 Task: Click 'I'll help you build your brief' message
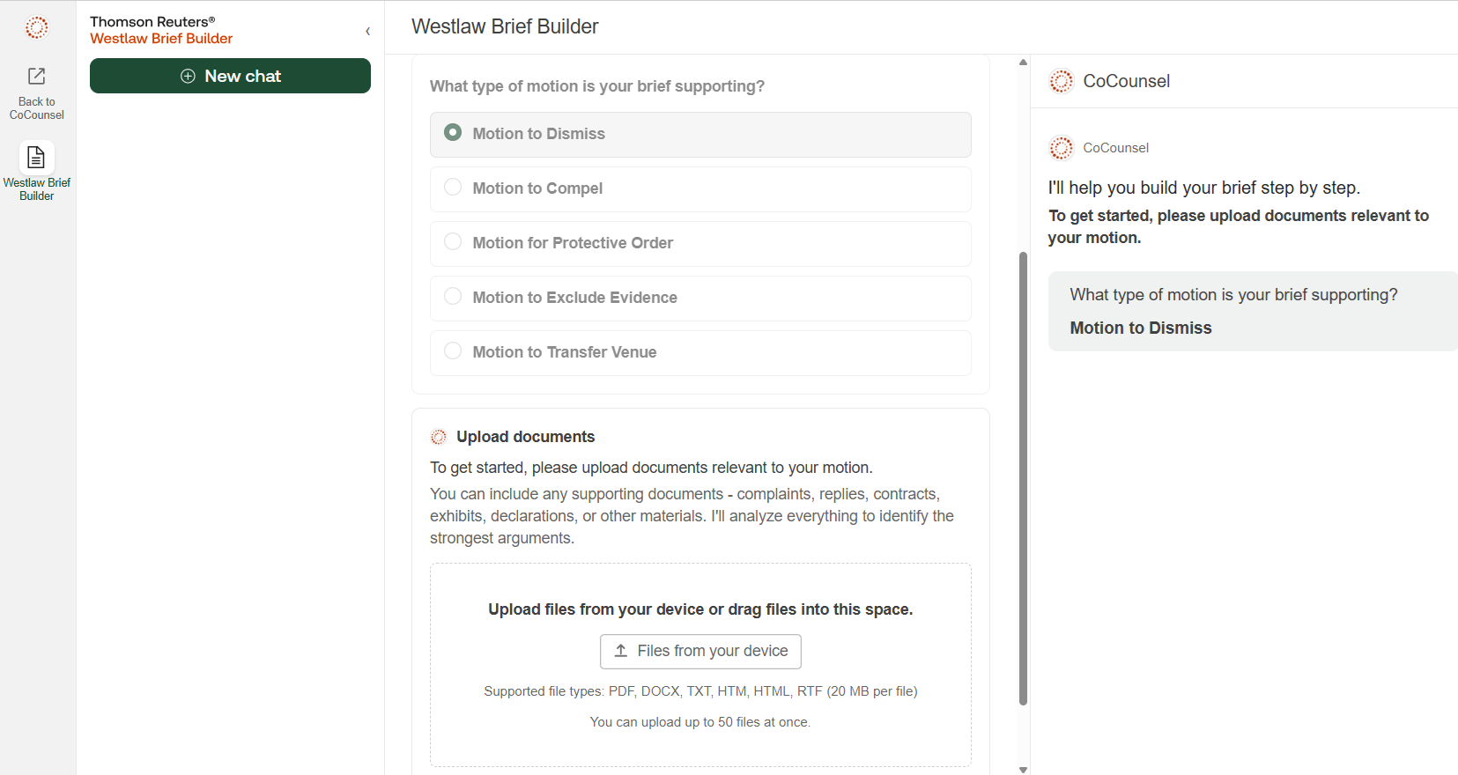point(1203,188)
